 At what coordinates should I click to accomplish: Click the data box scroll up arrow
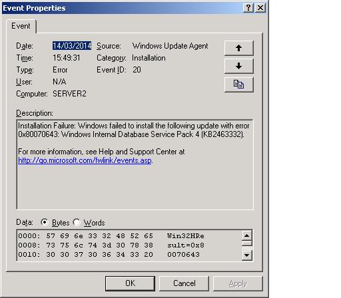pyautogui.click(x=246, y=235)
